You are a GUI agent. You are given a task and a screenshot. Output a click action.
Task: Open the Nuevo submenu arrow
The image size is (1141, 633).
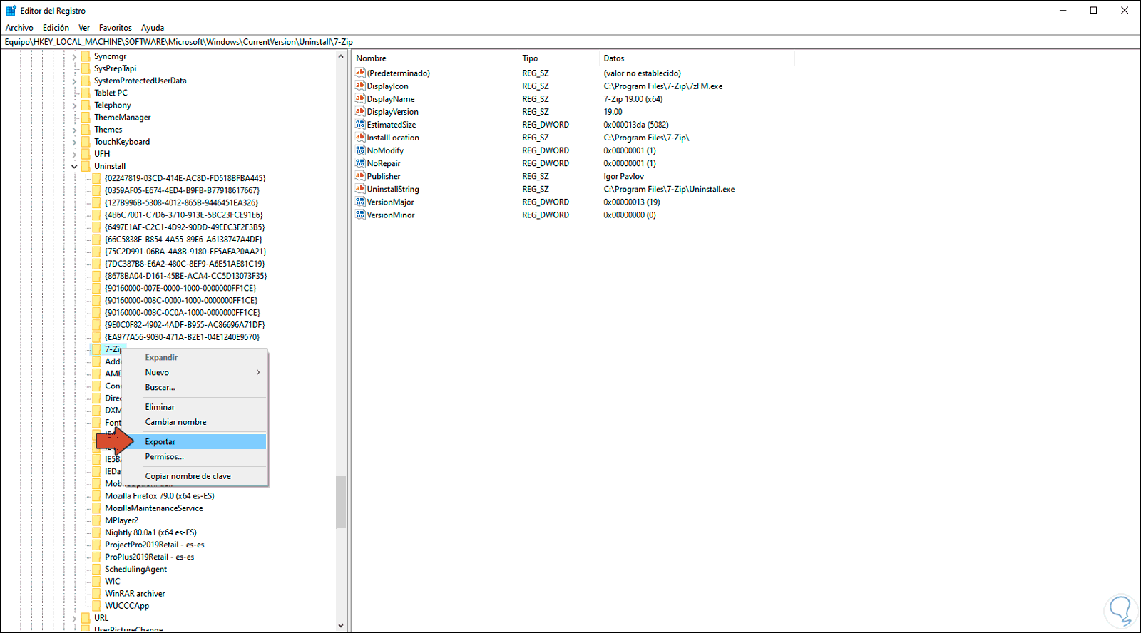coord(258,372)
